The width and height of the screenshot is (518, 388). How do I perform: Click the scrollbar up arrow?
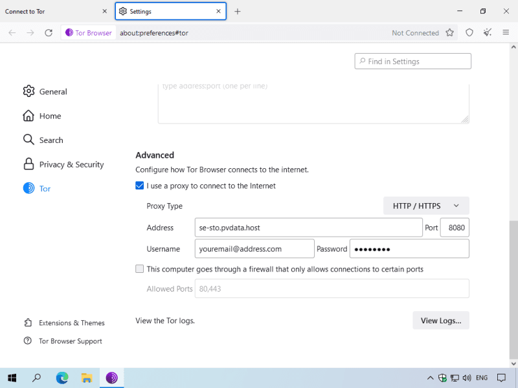[513, 47]
